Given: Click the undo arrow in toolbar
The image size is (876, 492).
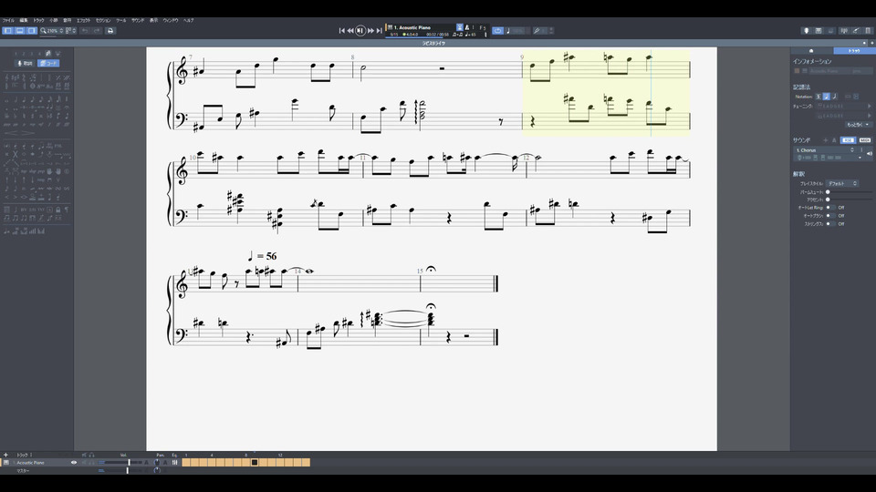Looking at the screenshot, I should pos(85,31).
